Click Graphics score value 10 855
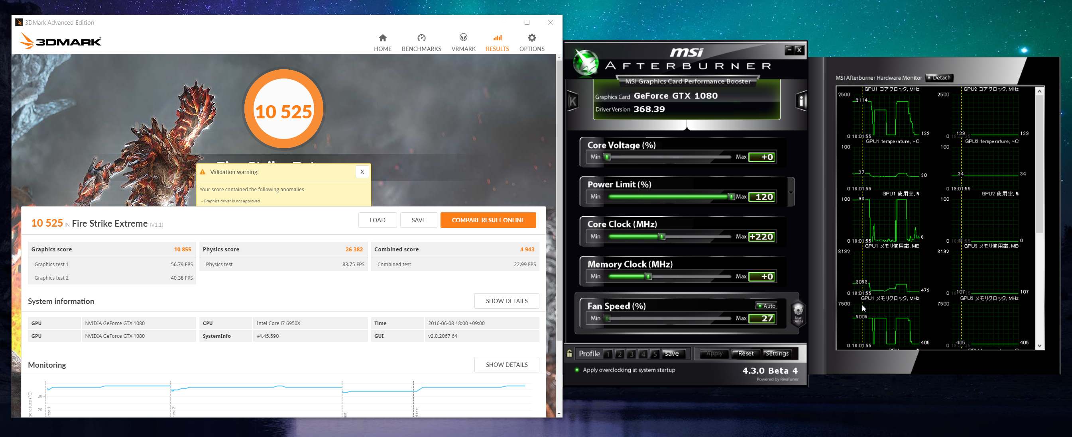This screenshot has width=1072, height=437. 182,249
